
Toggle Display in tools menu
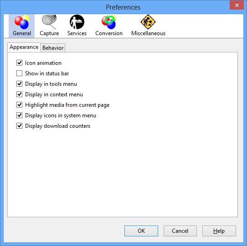tap(20, 84)
